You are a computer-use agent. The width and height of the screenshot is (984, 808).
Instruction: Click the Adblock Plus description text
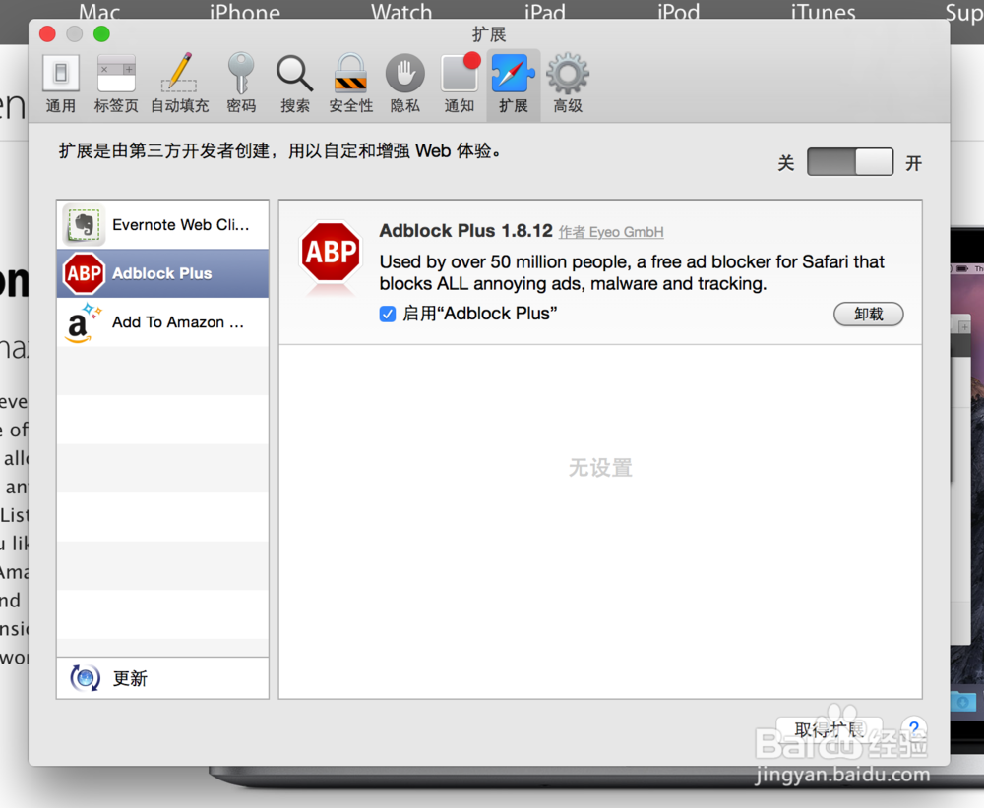pyautogui.click(x=632, y=272)
